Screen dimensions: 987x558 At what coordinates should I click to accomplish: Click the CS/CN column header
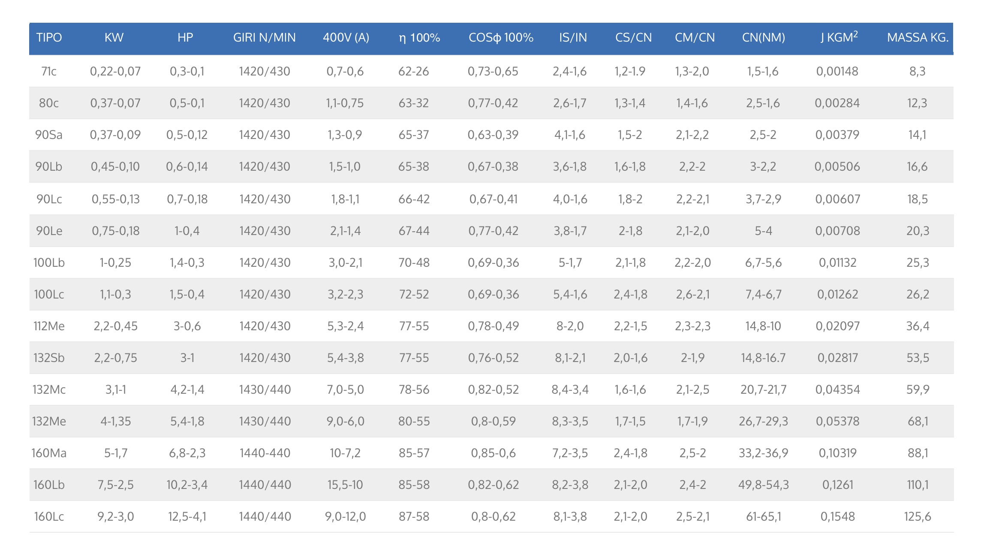click(633, 38)
